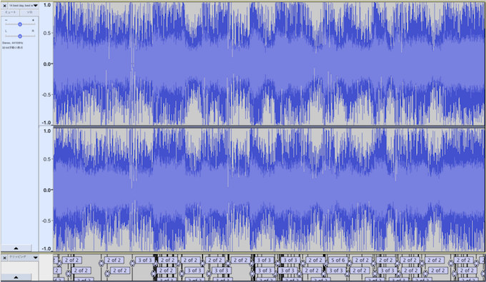The width and height of the screenshot is (486, 282).
Task: Click the 0.0 vertical scale of top channel
Action: click(46, 64)
